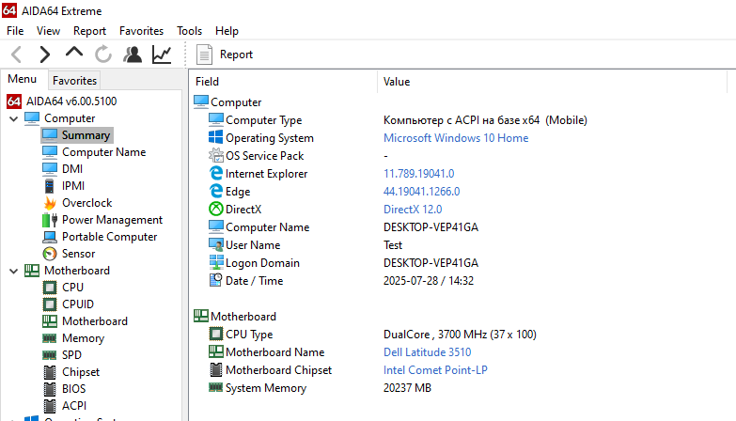
Task: Go back with the left arrow toolbar button
Action: [16, 55]
